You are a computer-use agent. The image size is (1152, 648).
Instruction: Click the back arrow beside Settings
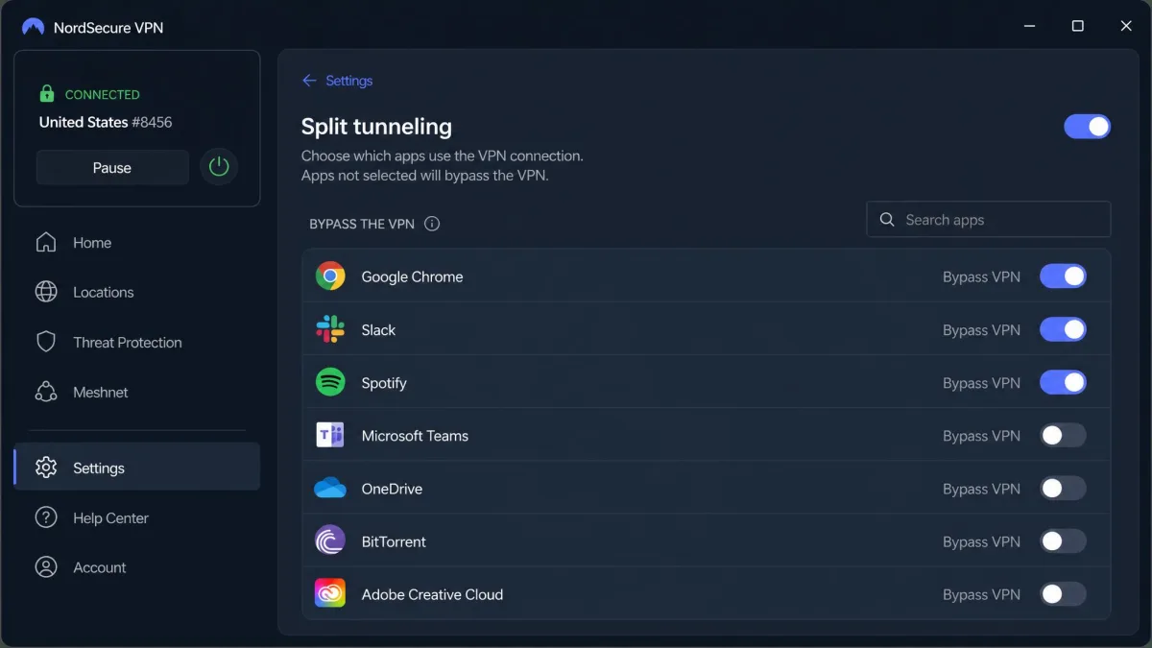[309, 81]
